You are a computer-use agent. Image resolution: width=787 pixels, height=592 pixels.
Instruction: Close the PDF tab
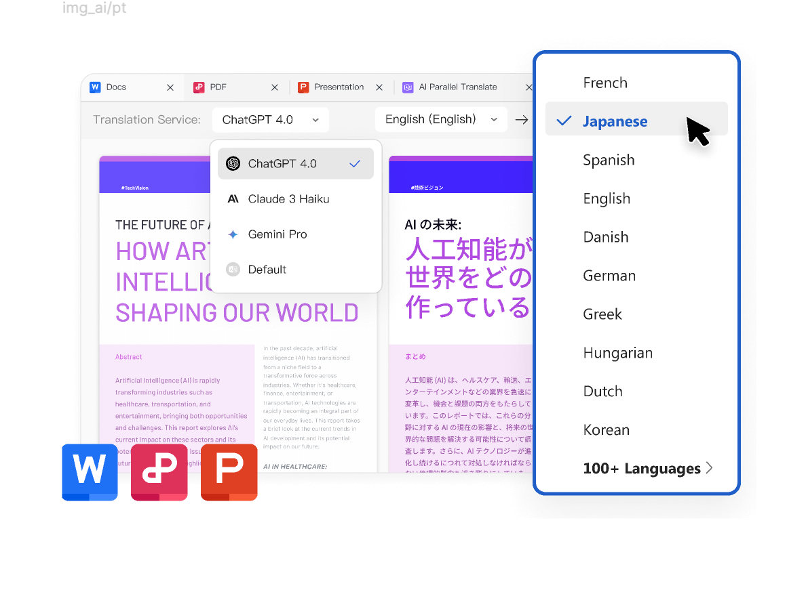point(275,87)
